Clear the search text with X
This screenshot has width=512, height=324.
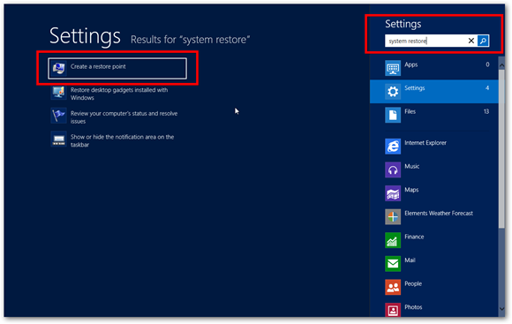471,41
